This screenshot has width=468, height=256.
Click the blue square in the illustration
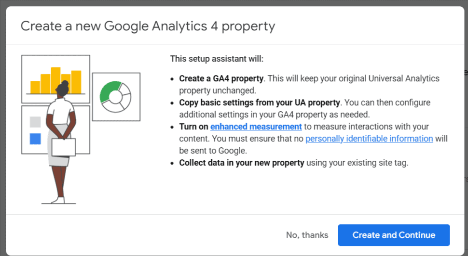pos(35,139)
